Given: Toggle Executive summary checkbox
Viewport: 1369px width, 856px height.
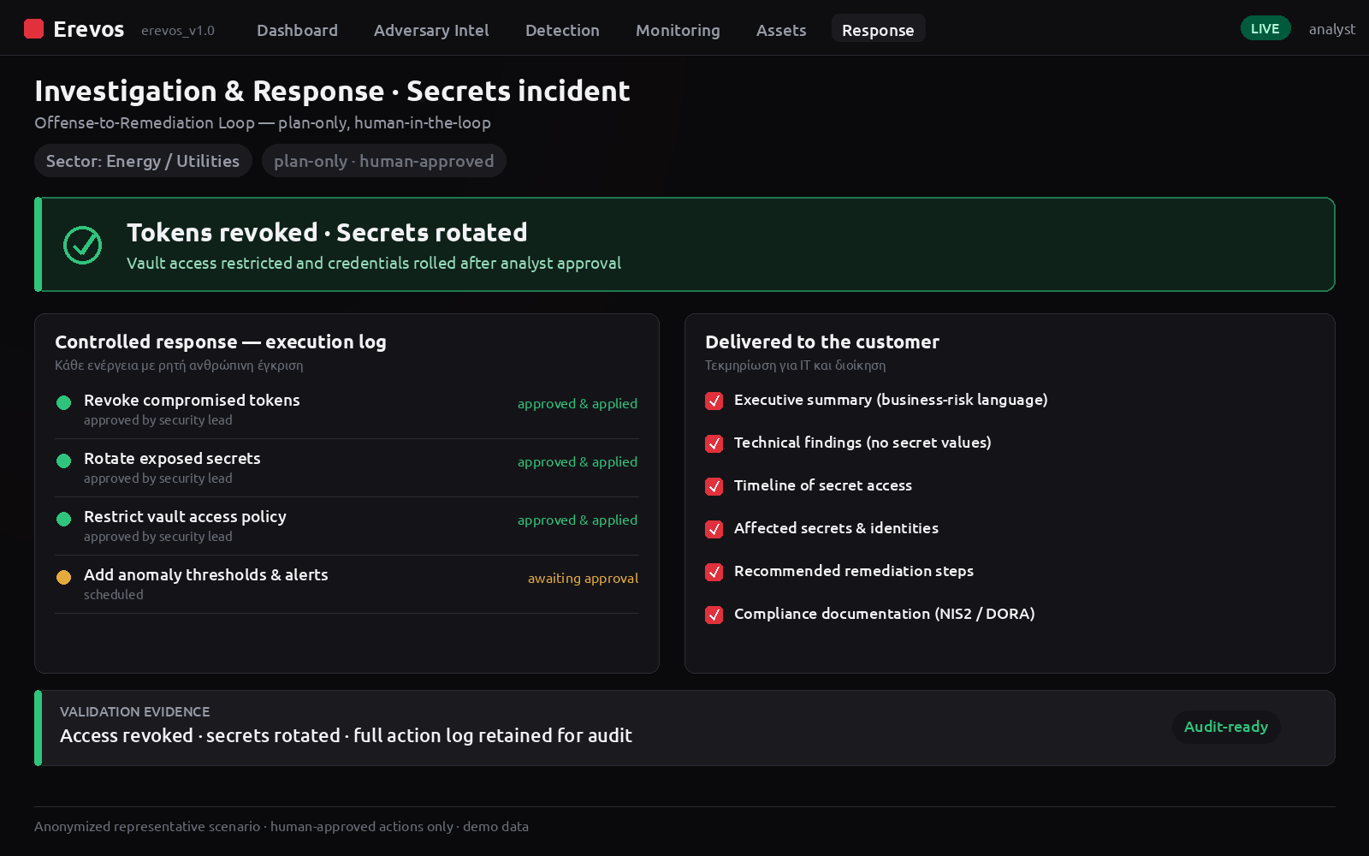Looking at the screenshot, I should (x=714, y=401).
